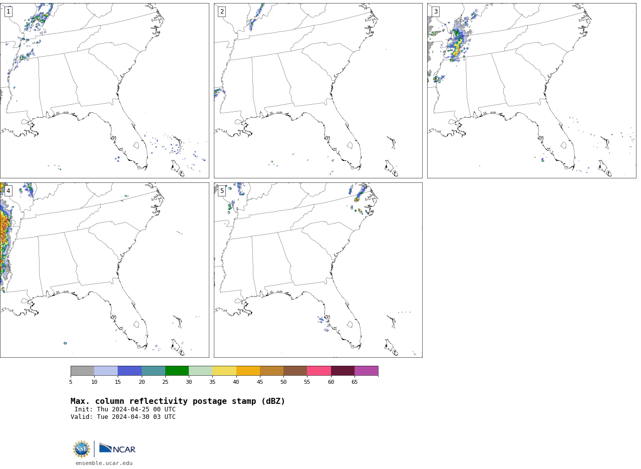Select the pink 55-60 dBZ swatch

[x=319, y=371]
